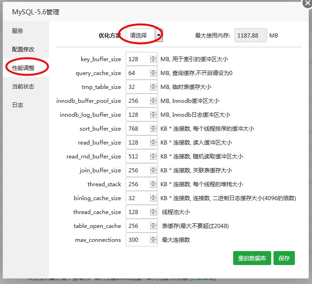Increase read_rnd_buffer_size with up arrow

(153, 155)
